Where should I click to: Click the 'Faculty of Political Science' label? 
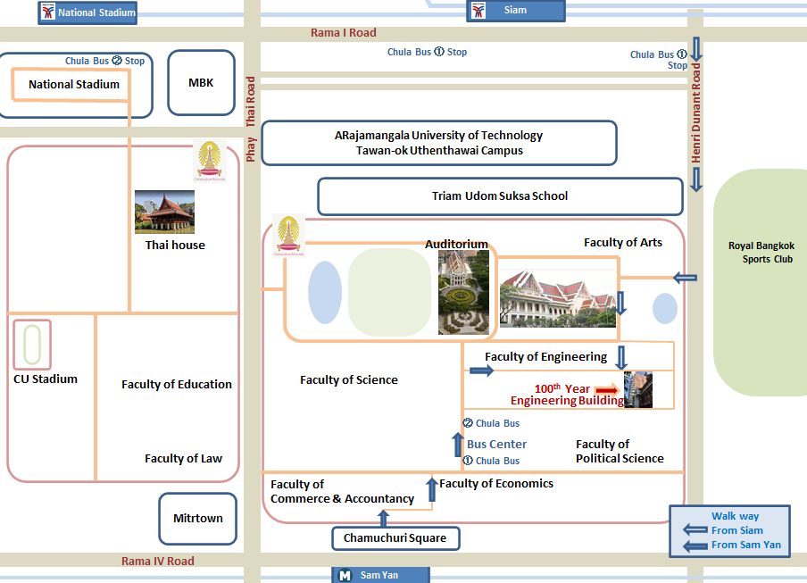point(620,451)
